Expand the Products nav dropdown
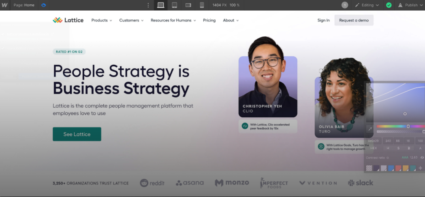Screen dimensions: 425x197 pos(102,20)
